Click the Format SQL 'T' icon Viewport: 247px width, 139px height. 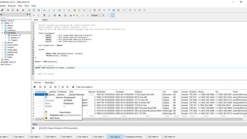[x=44, y=15]
